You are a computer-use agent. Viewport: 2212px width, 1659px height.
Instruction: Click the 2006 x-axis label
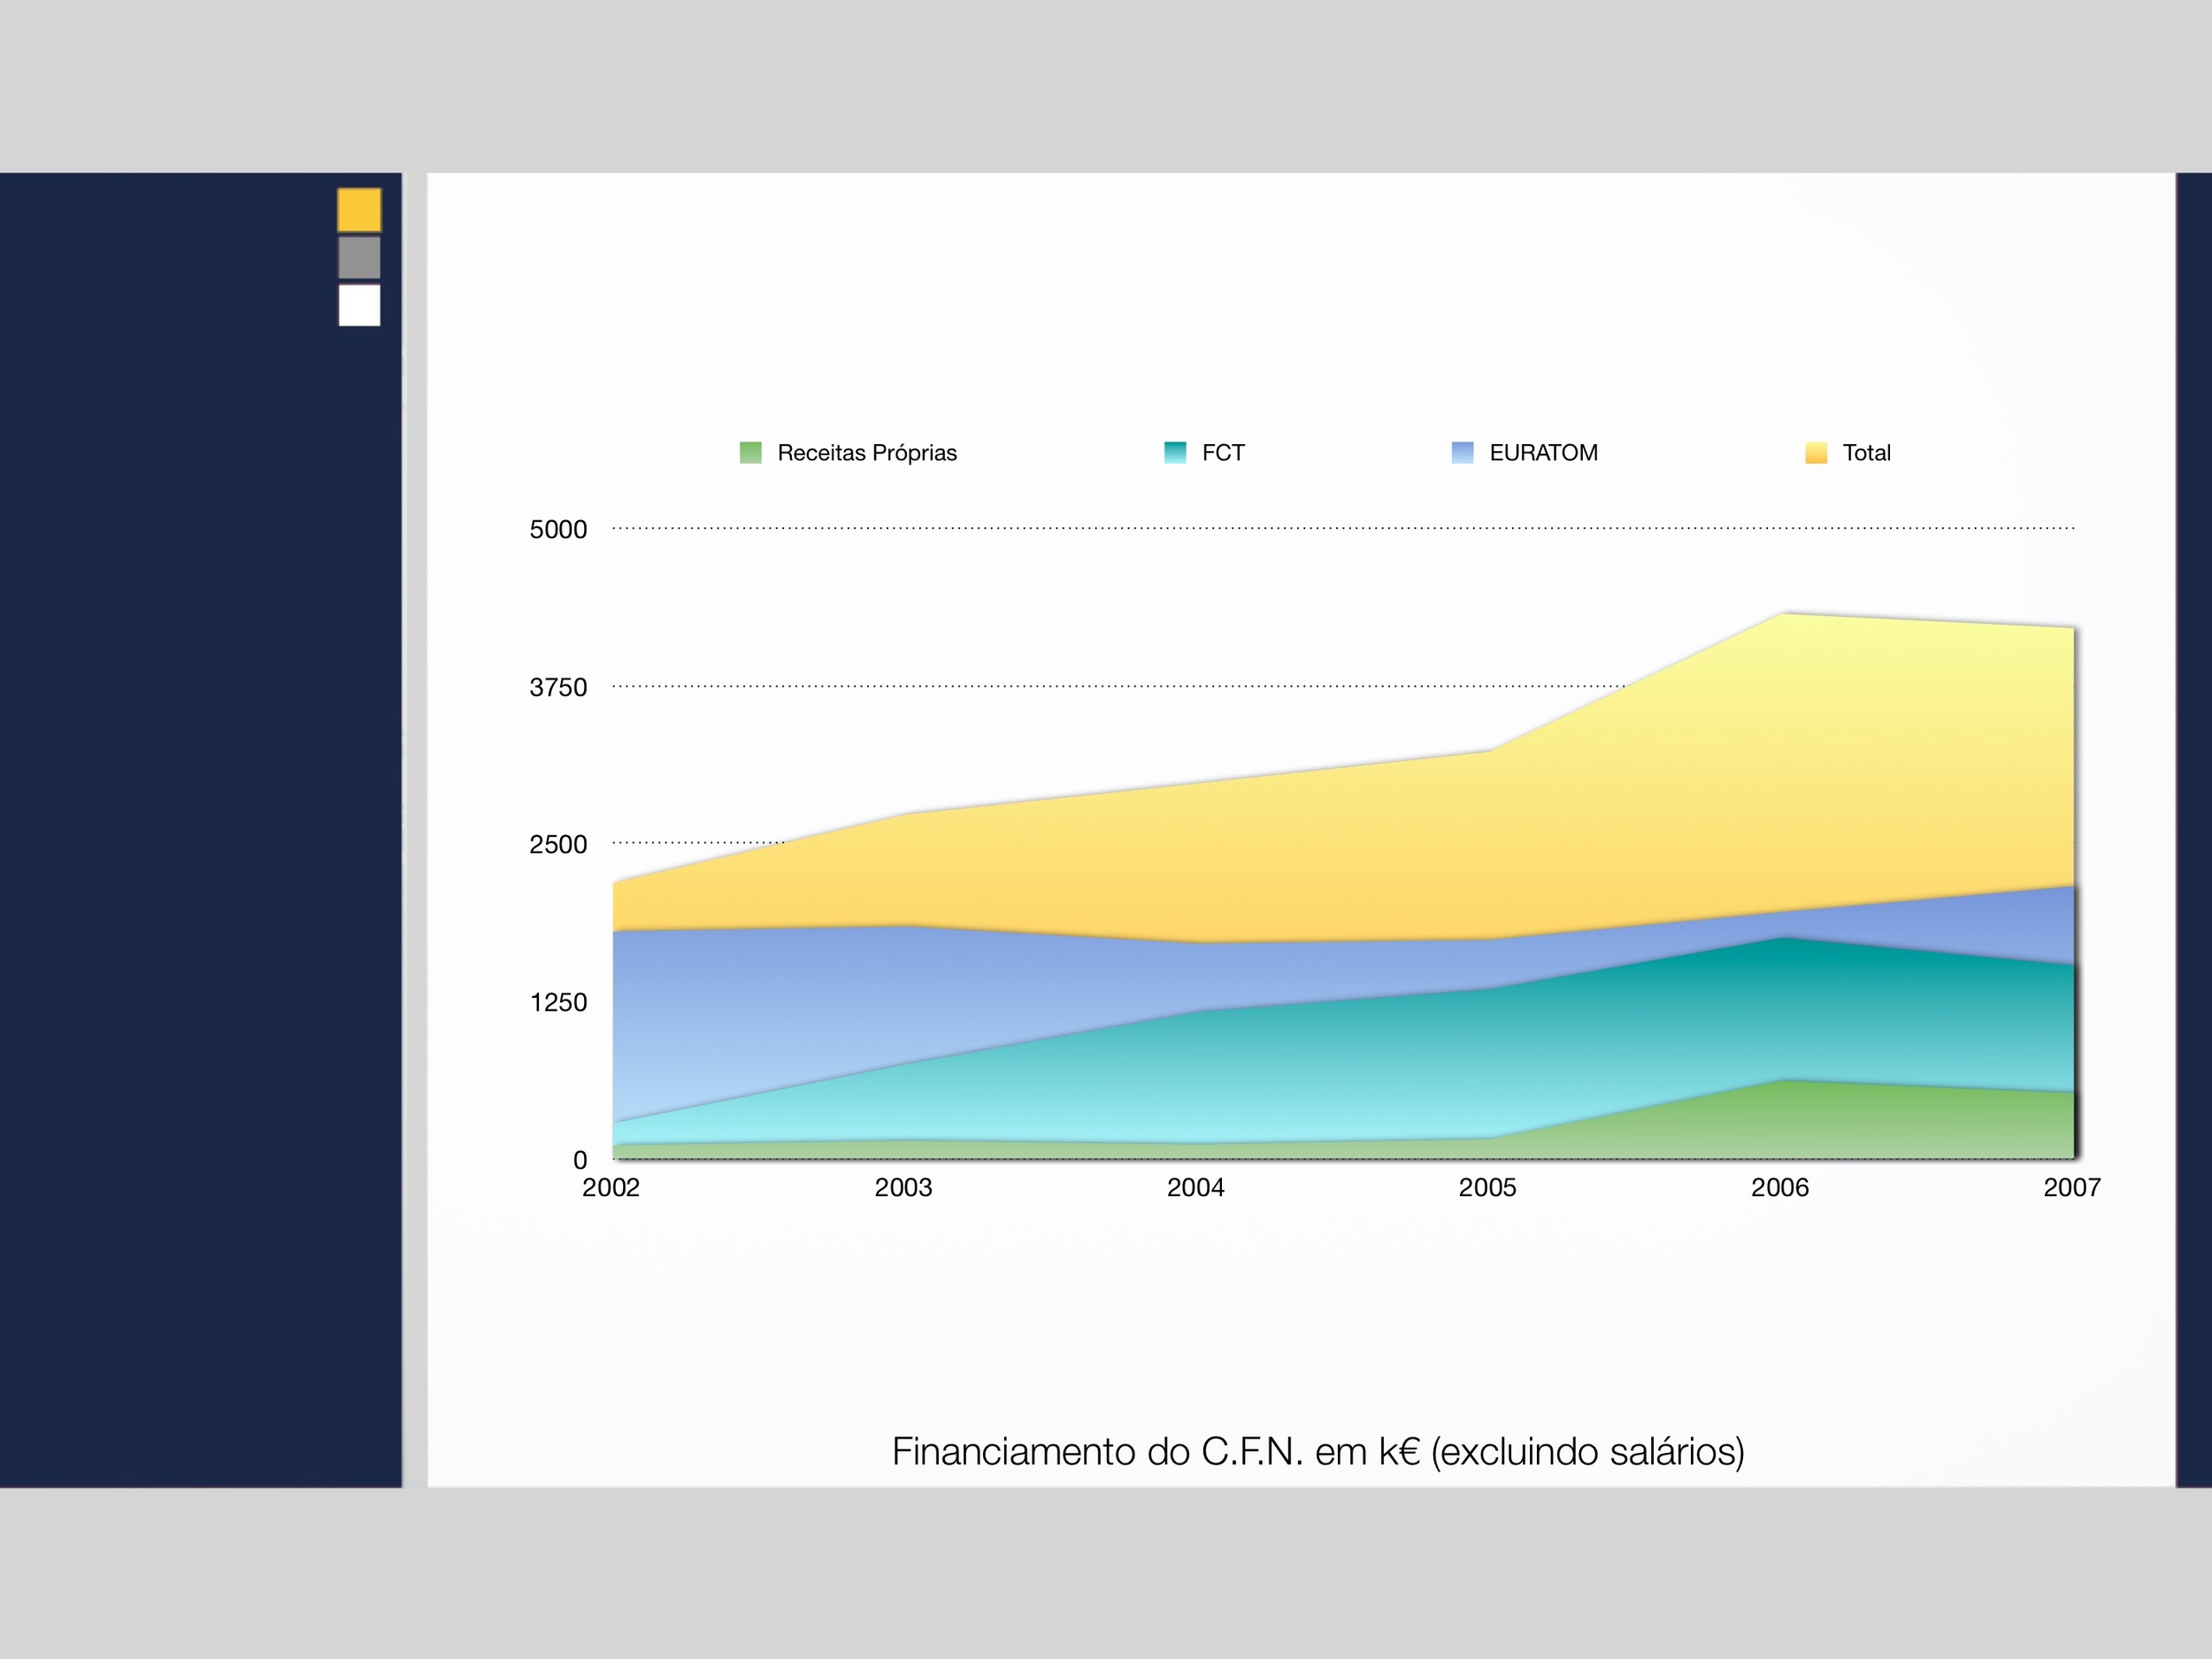tap(1779, 1188)
